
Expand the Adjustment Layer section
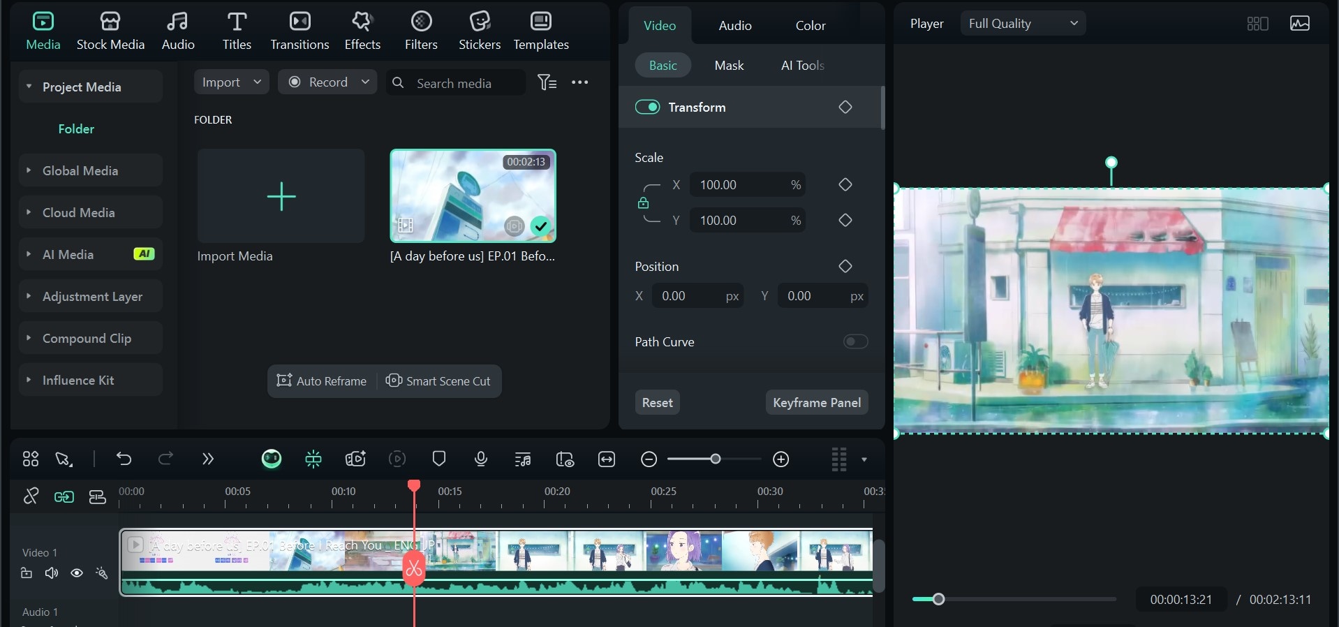click(29, 296)
